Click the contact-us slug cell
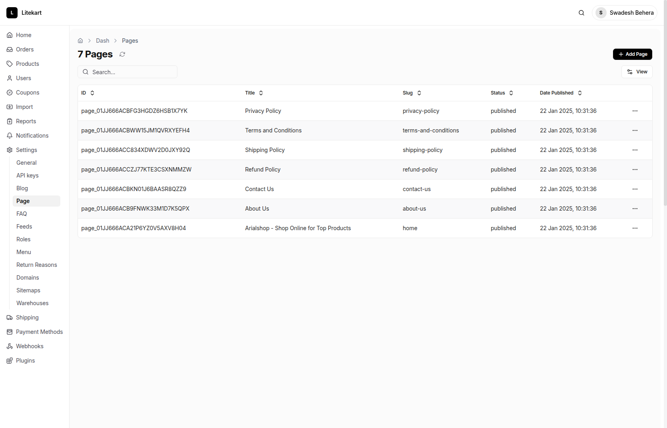This screenshot has height=428, width=667. 416,189
